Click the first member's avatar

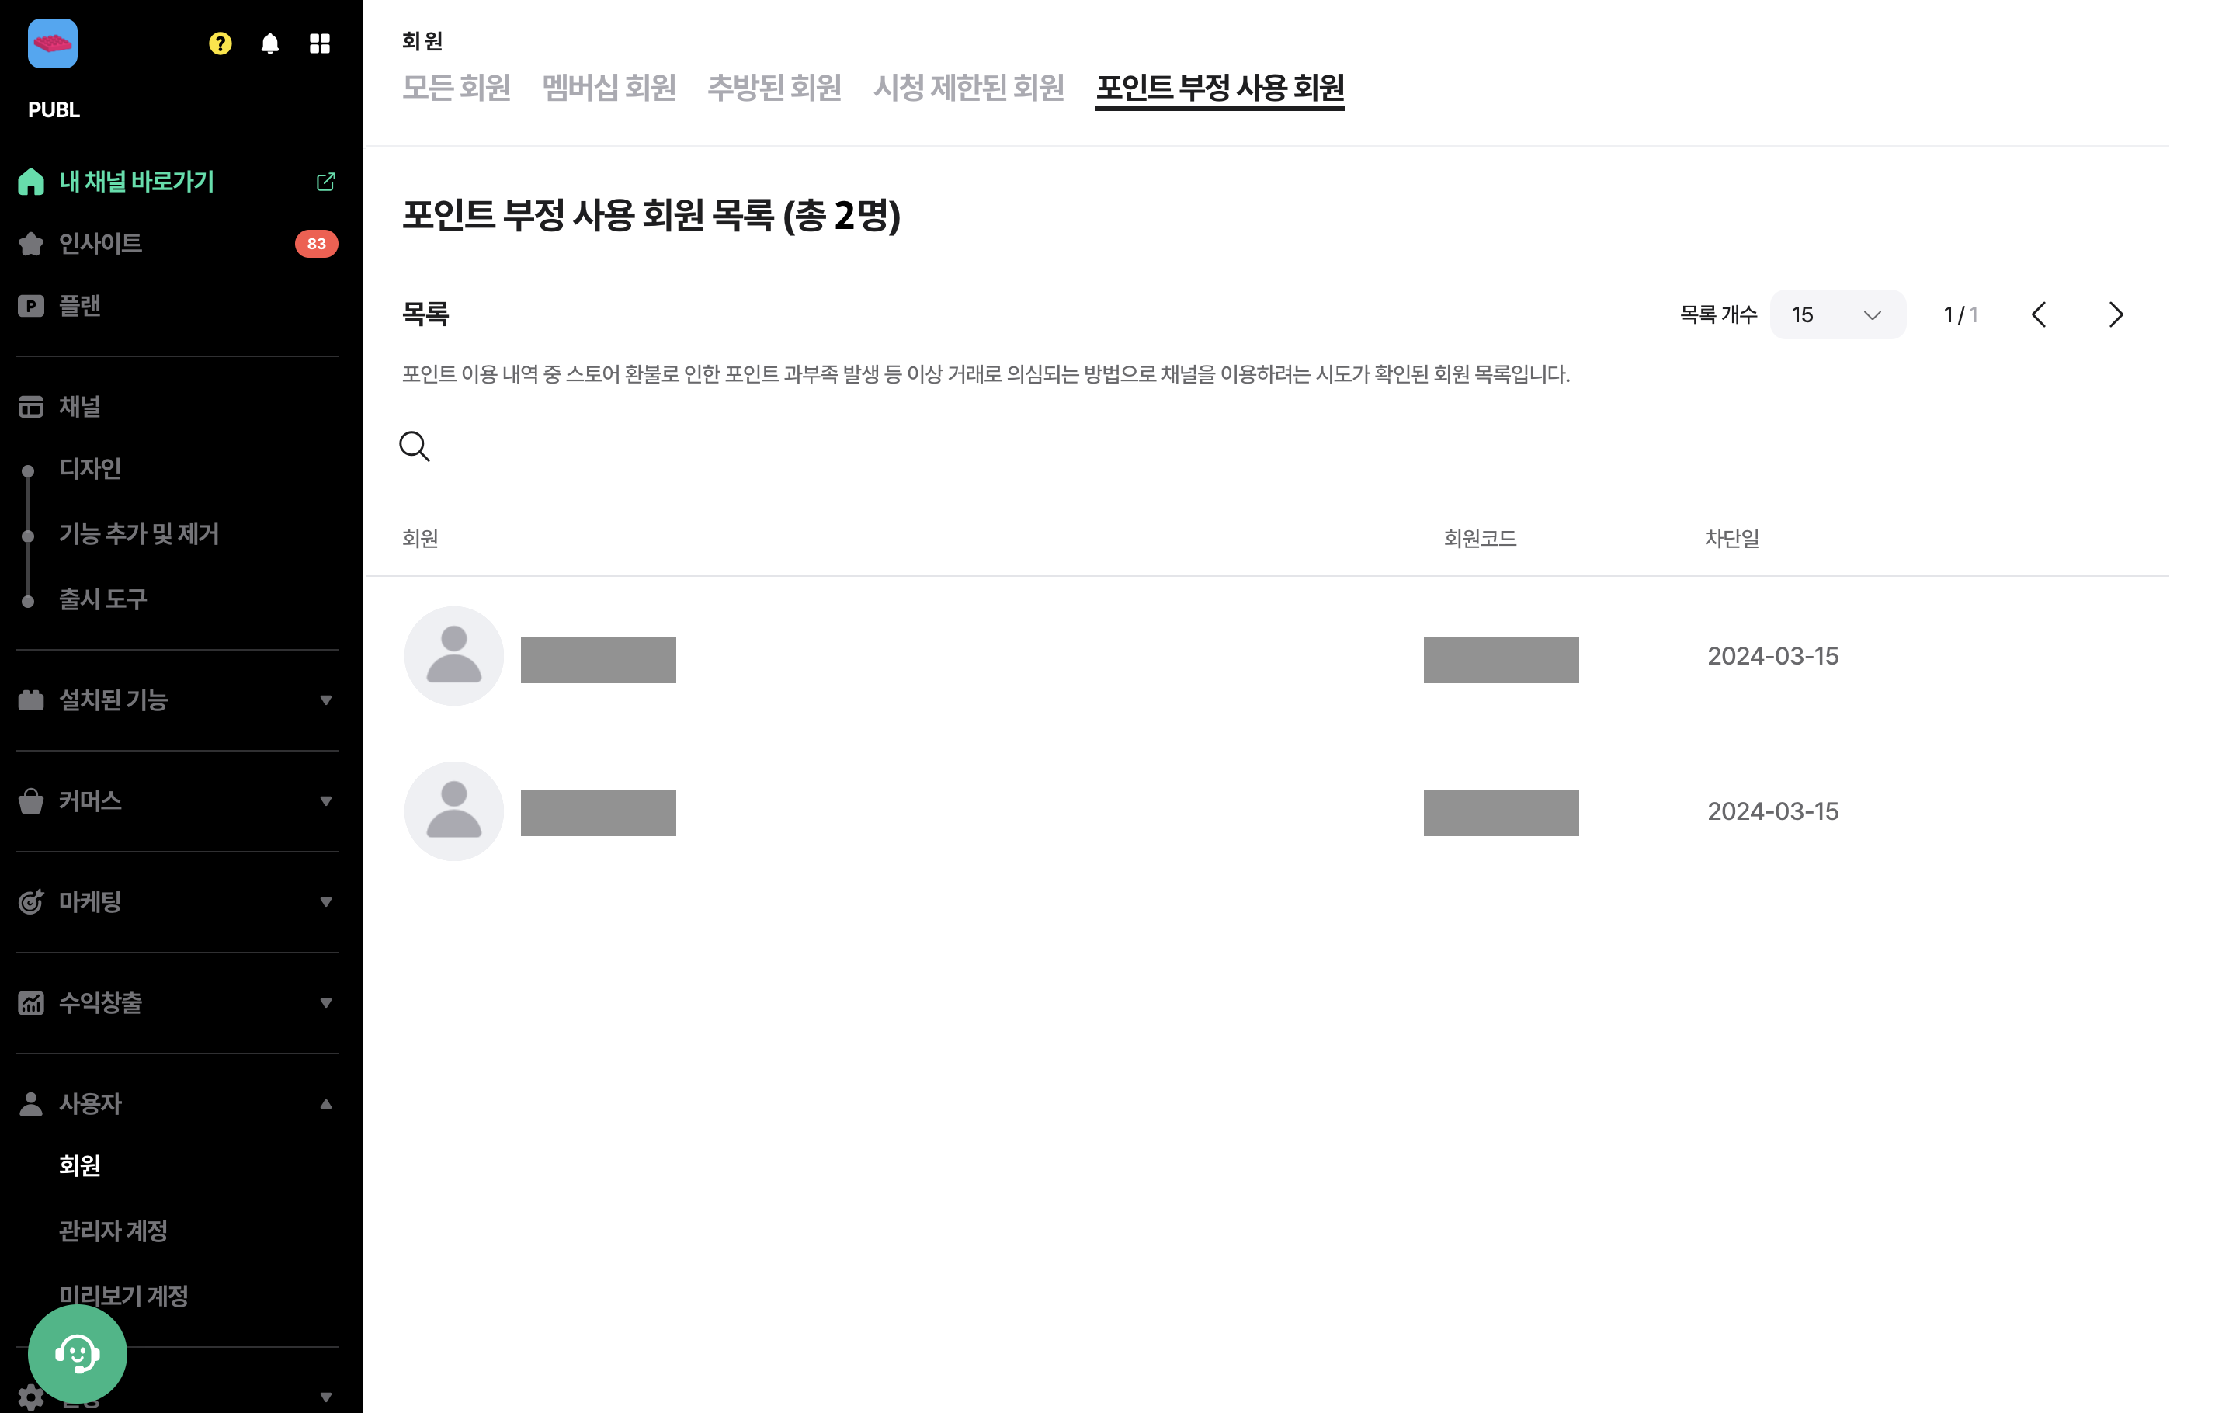pos(454,655)
